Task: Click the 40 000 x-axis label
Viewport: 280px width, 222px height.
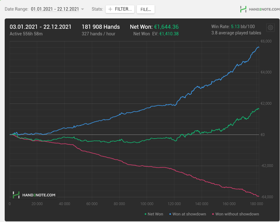Action: 64,204
